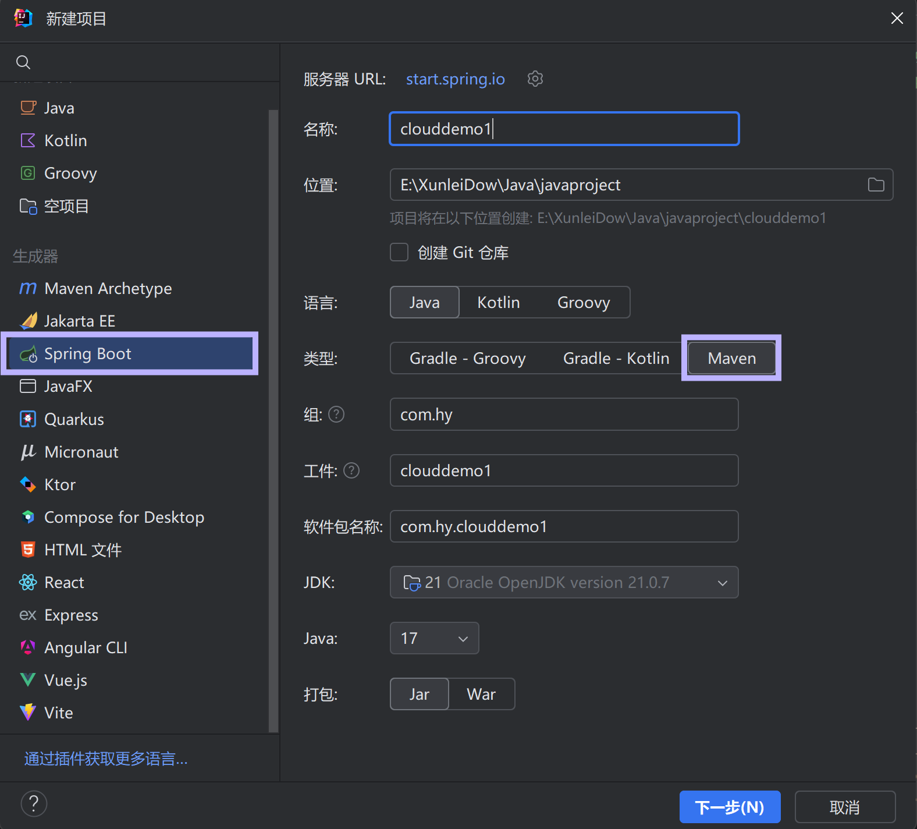This screenshot has width=917, height=829.
Task: Click the IntelliJ IDEA logo in title bar
Action: (x=23, y=19)
